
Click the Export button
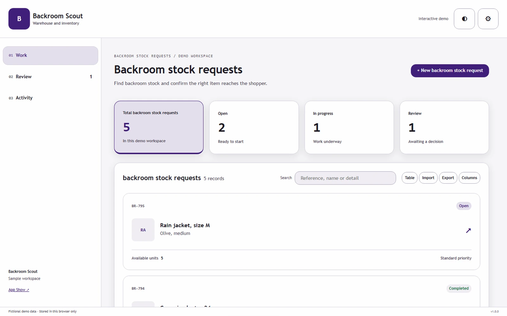point(448,178)
